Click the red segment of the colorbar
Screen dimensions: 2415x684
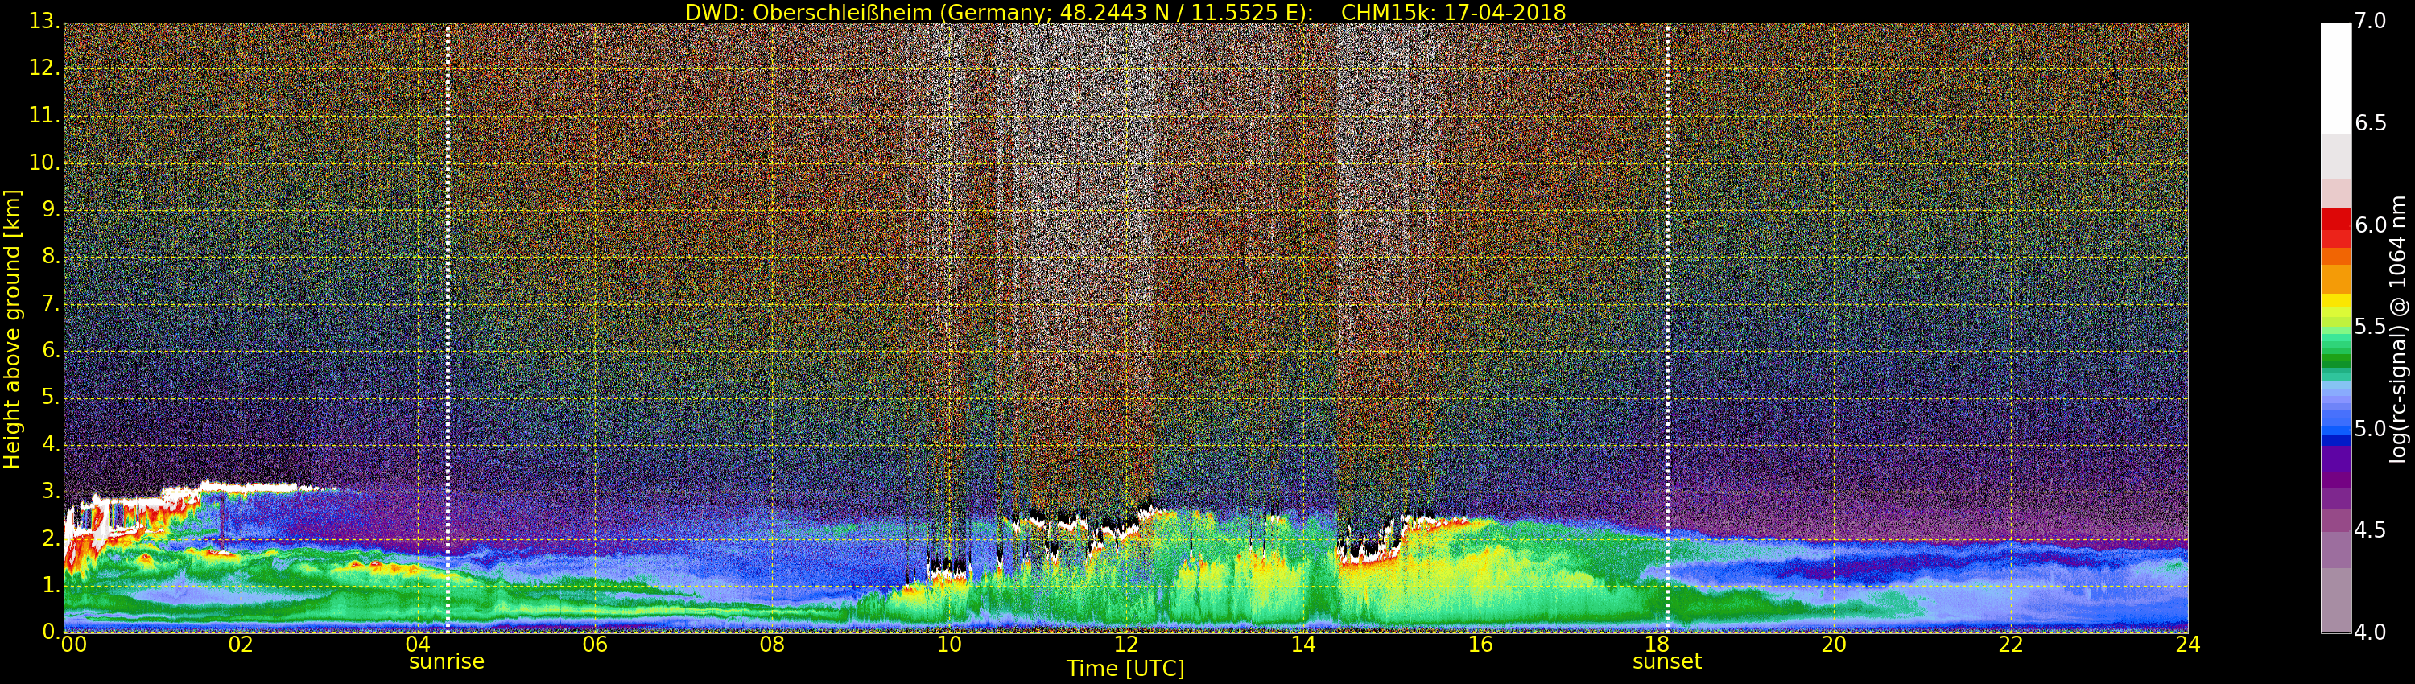pyautogui.click(x=2335, y=227)
